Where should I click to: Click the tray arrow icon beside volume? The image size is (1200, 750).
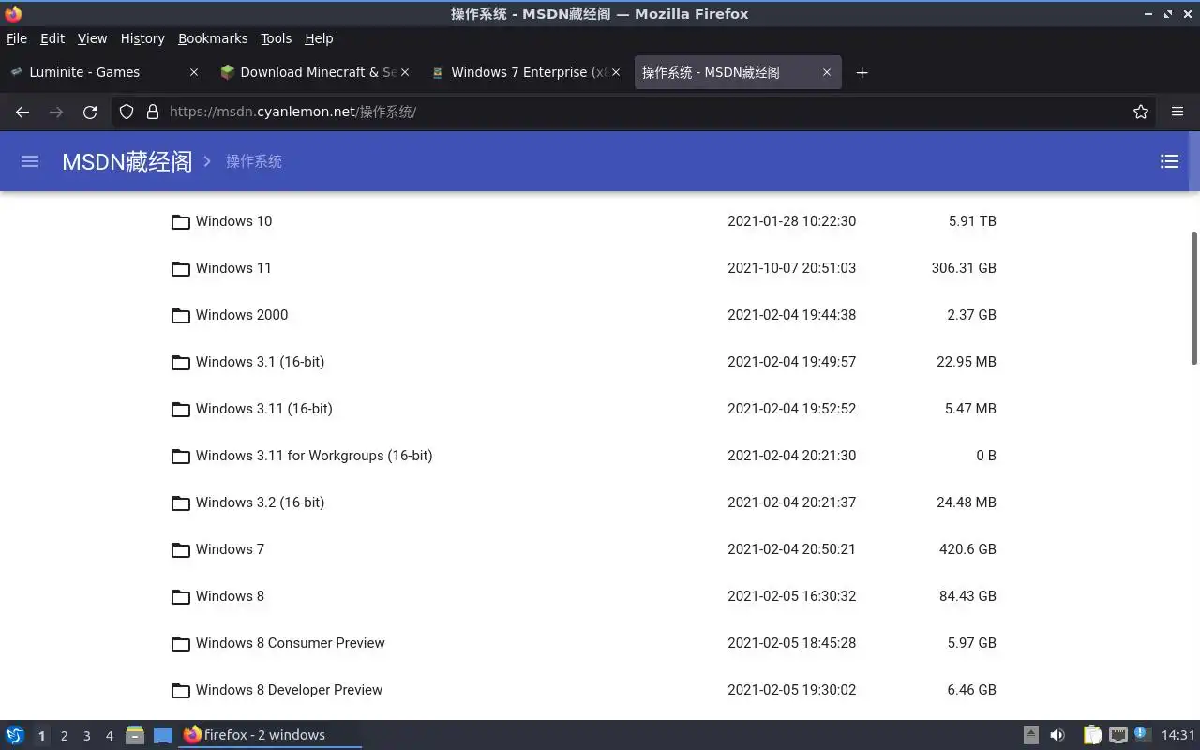click(1030, 735)
